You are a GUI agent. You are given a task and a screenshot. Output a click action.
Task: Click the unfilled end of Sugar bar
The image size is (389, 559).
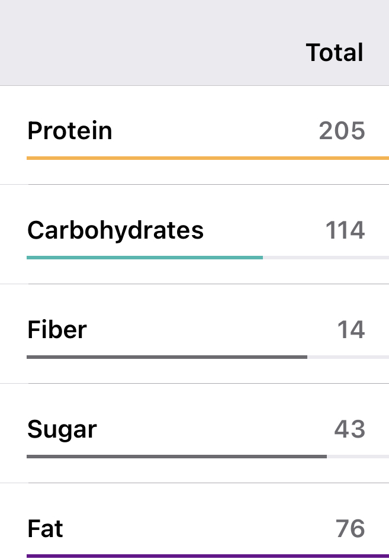tap(358, 457)
